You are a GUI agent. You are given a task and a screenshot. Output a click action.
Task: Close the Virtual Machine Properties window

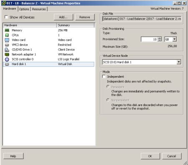[x=184, y=3]
